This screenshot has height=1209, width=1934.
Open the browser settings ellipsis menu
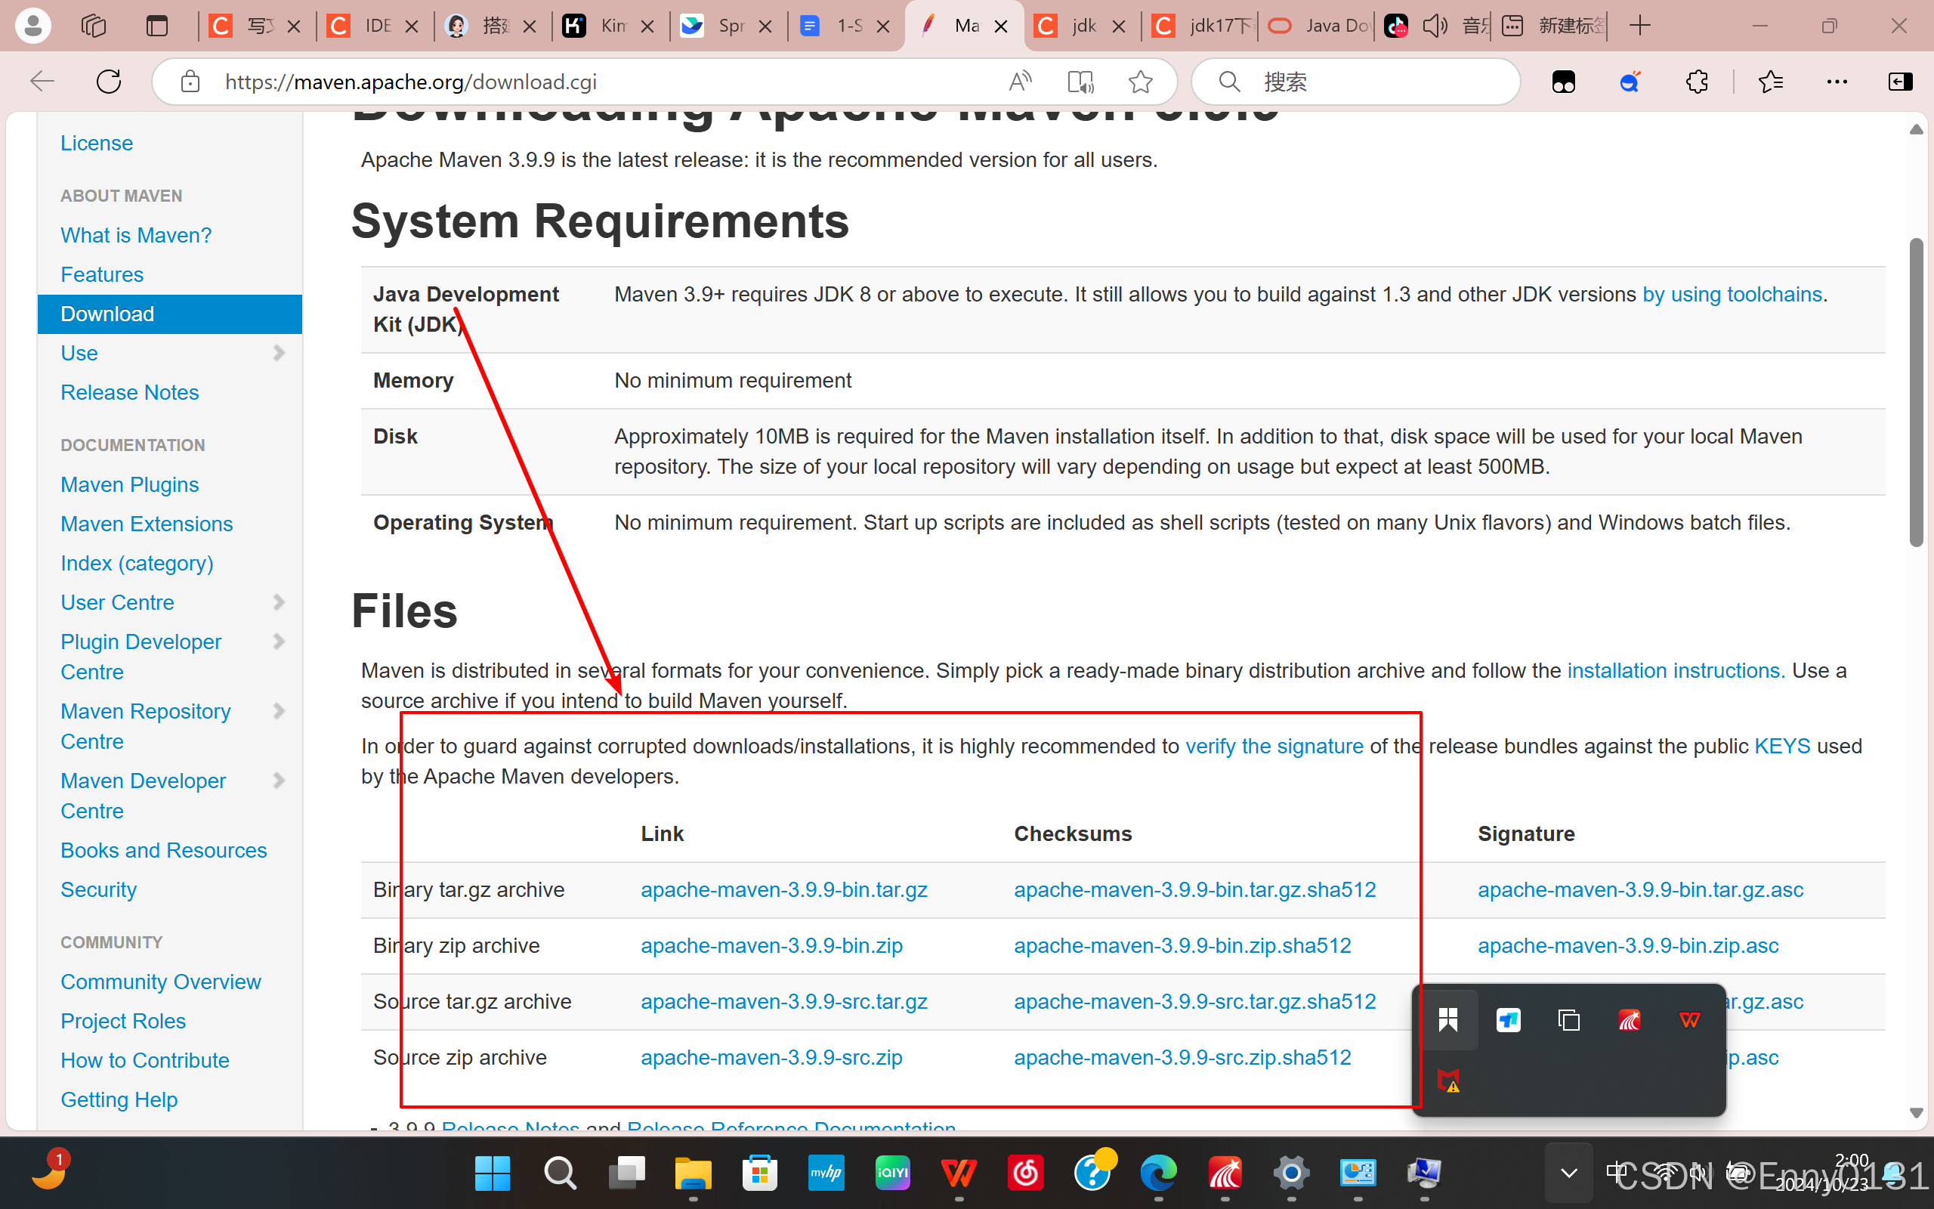[1837, 82]
